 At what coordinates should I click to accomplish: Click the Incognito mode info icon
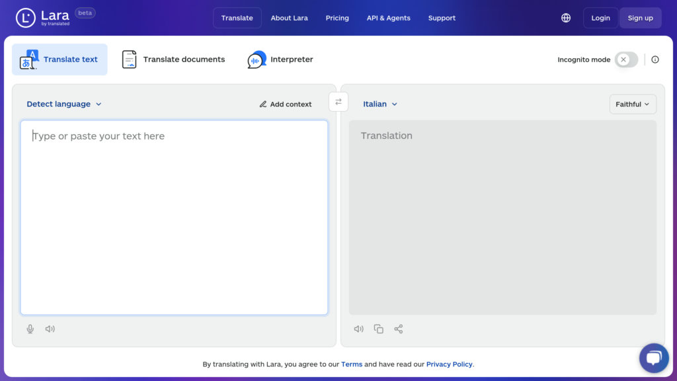655,60
